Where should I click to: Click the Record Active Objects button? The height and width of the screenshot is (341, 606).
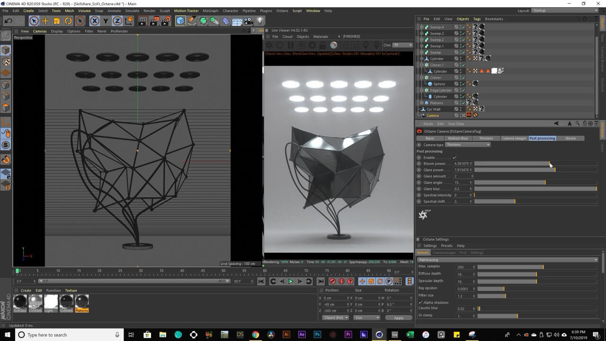[x=332, y=281]
